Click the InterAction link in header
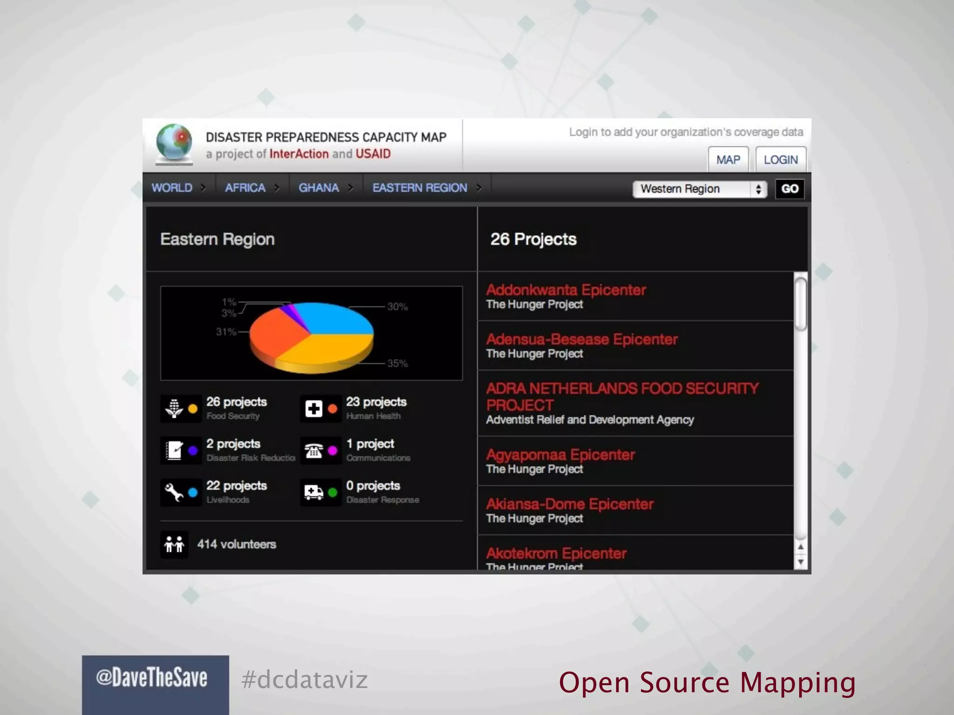 coord(299,154)
